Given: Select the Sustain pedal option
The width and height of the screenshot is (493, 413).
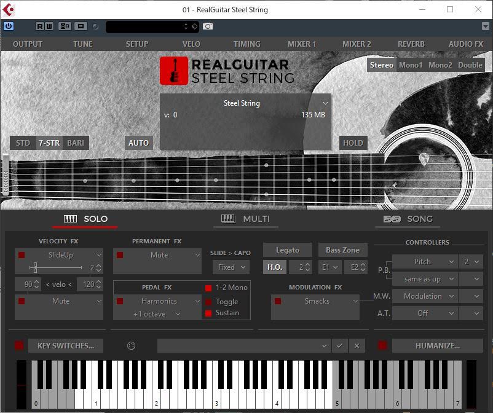Looking at the screenshot, I should point(208,313).
